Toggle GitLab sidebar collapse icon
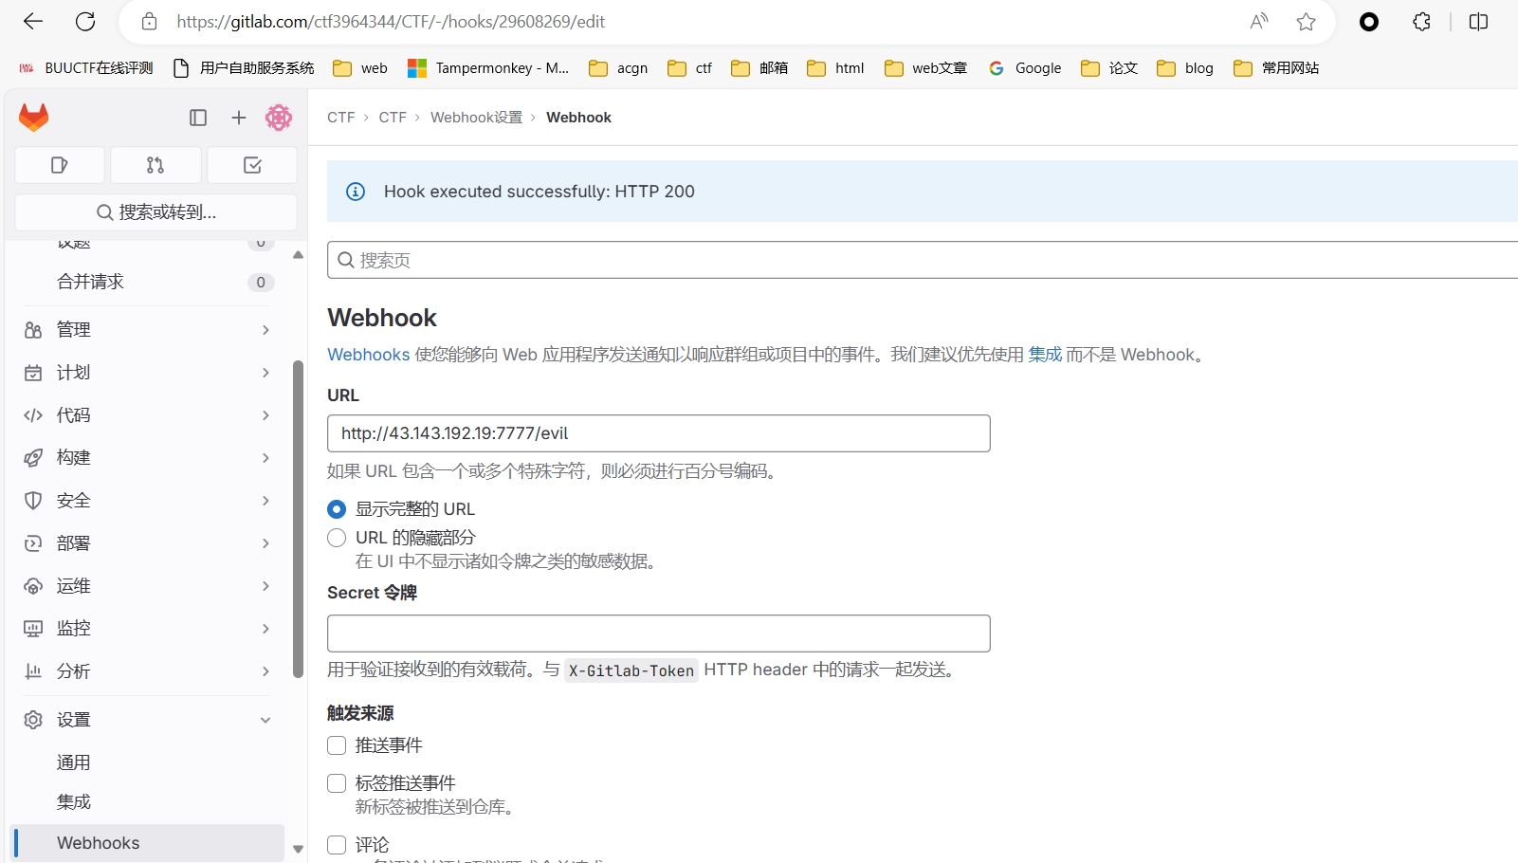 [198, 118]
